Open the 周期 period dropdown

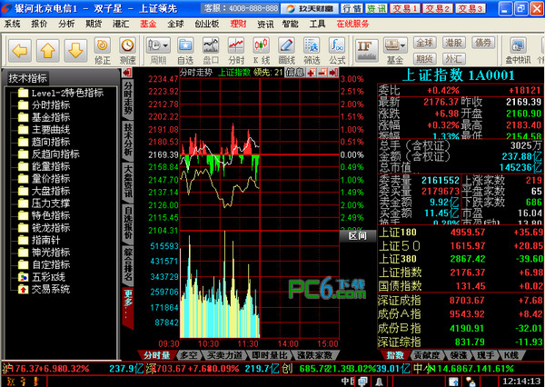(158, 51)
